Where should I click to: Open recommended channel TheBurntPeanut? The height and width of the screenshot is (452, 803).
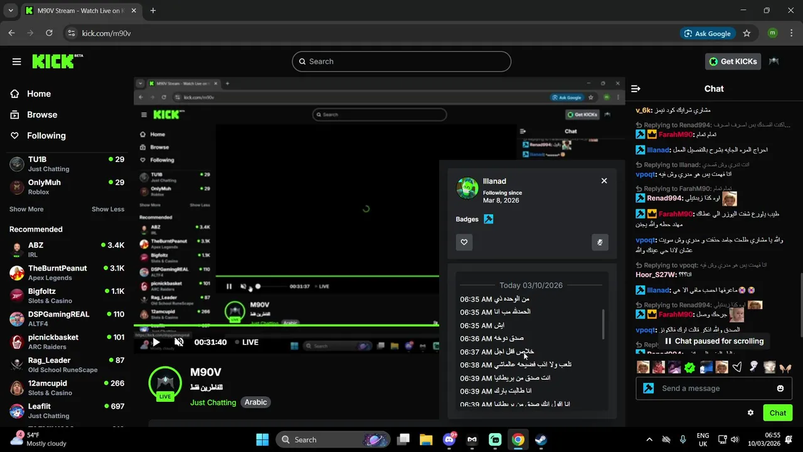[66, 272]
